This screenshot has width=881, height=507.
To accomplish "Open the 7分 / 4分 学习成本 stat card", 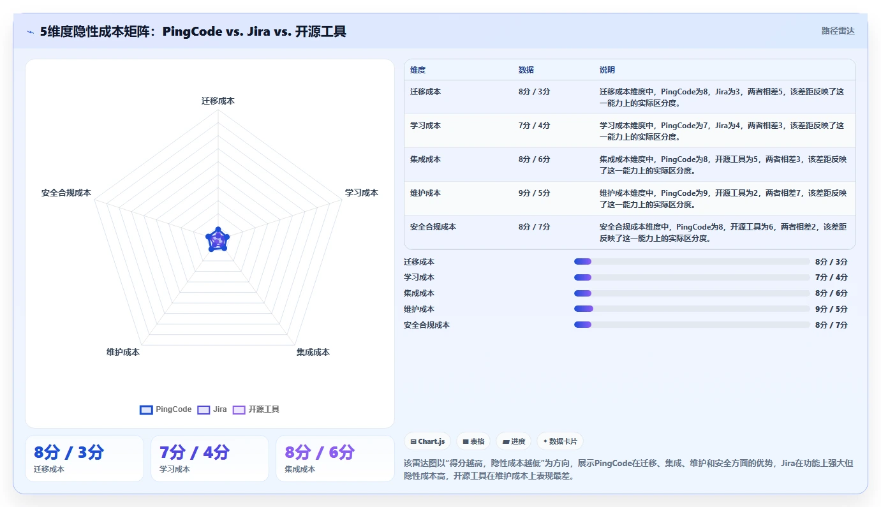I will (x=210, y=459).
